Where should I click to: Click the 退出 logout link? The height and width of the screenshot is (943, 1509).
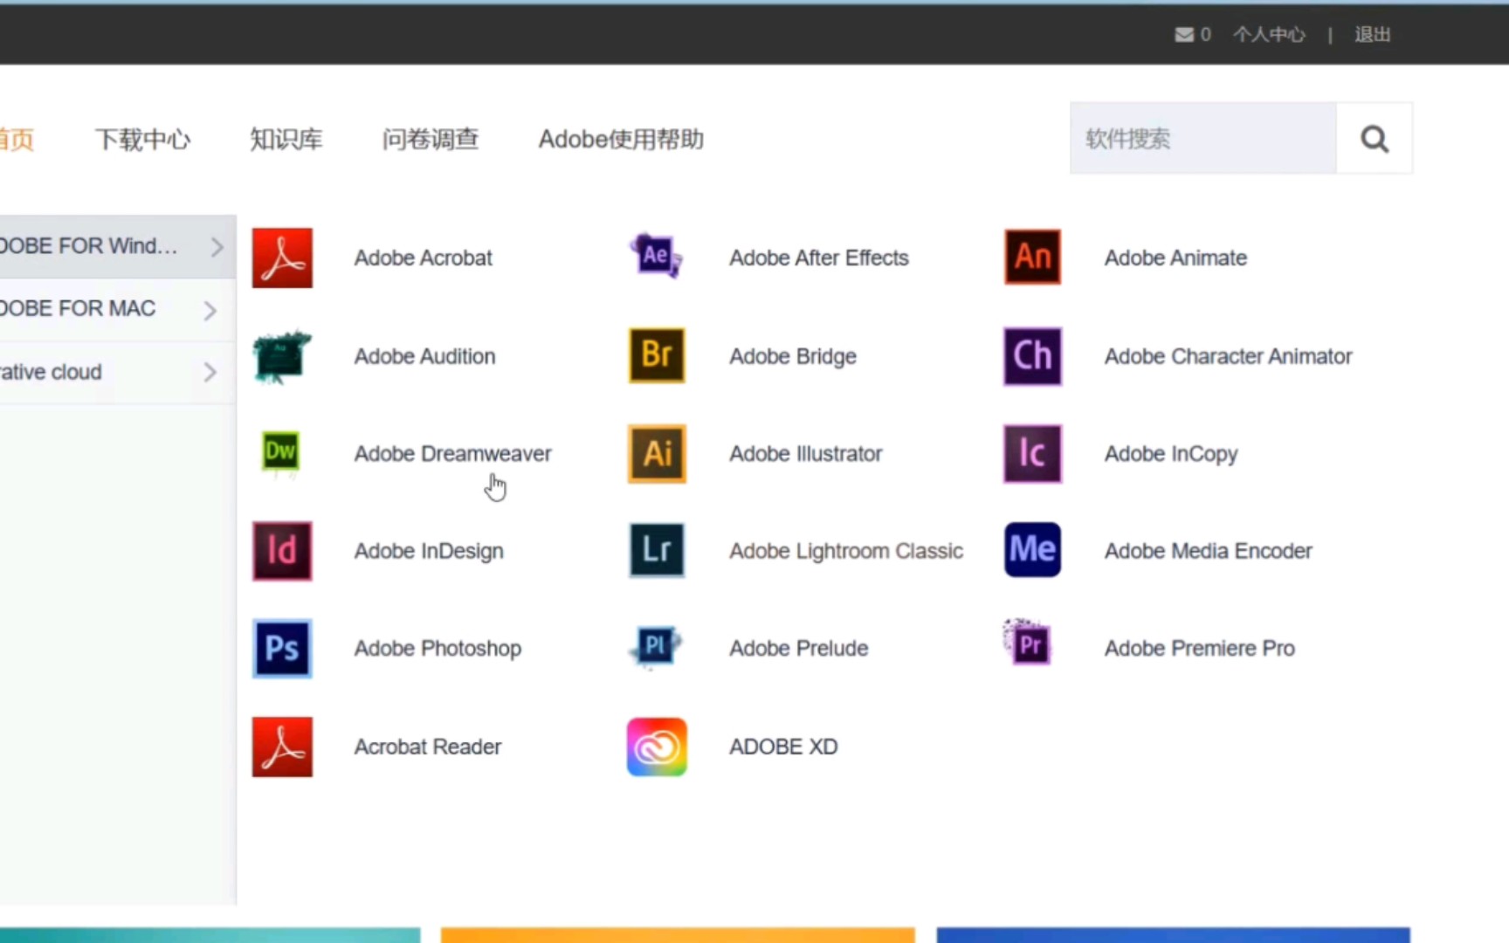[x=1372, y=34]
